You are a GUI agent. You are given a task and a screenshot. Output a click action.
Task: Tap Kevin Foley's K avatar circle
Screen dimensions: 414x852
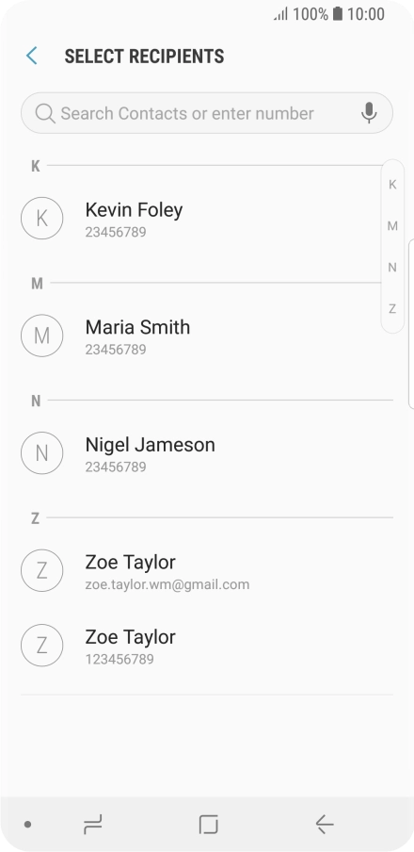[41, 218]
